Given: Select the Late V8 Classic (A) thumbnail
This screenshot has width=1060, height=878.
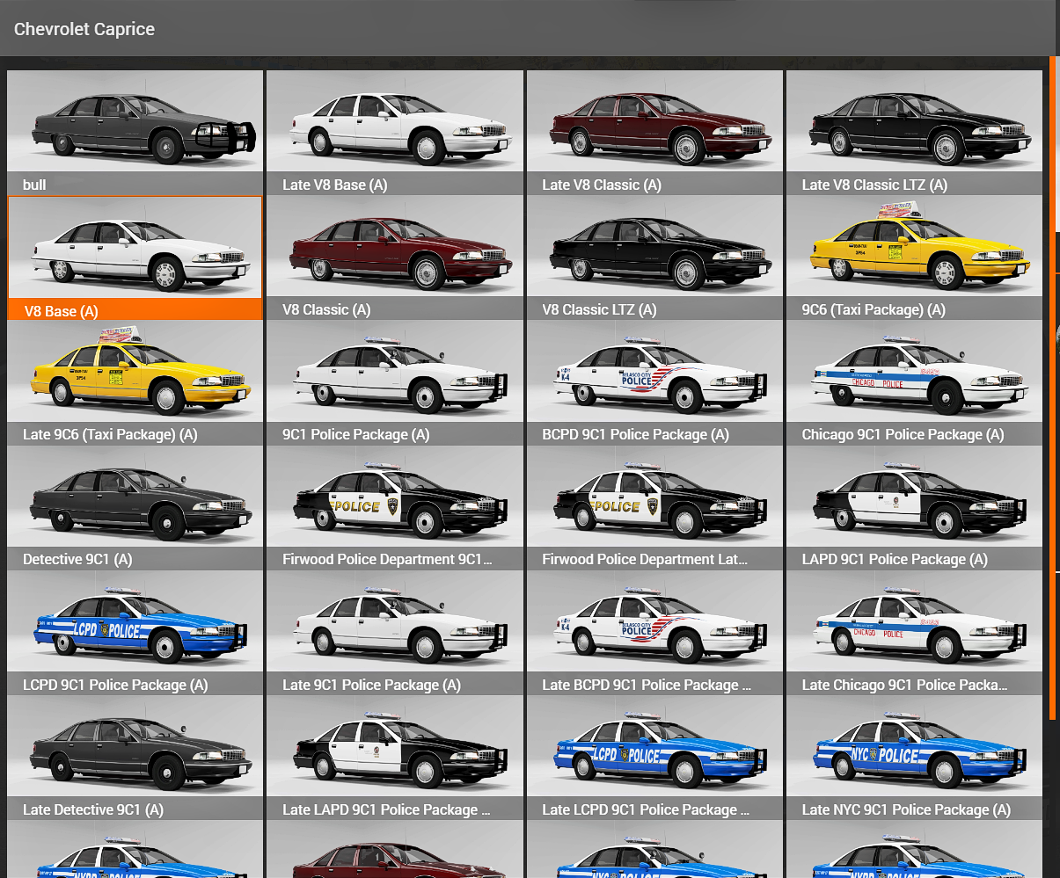Looking at the screenshot, I should click(x=654, y=133).
